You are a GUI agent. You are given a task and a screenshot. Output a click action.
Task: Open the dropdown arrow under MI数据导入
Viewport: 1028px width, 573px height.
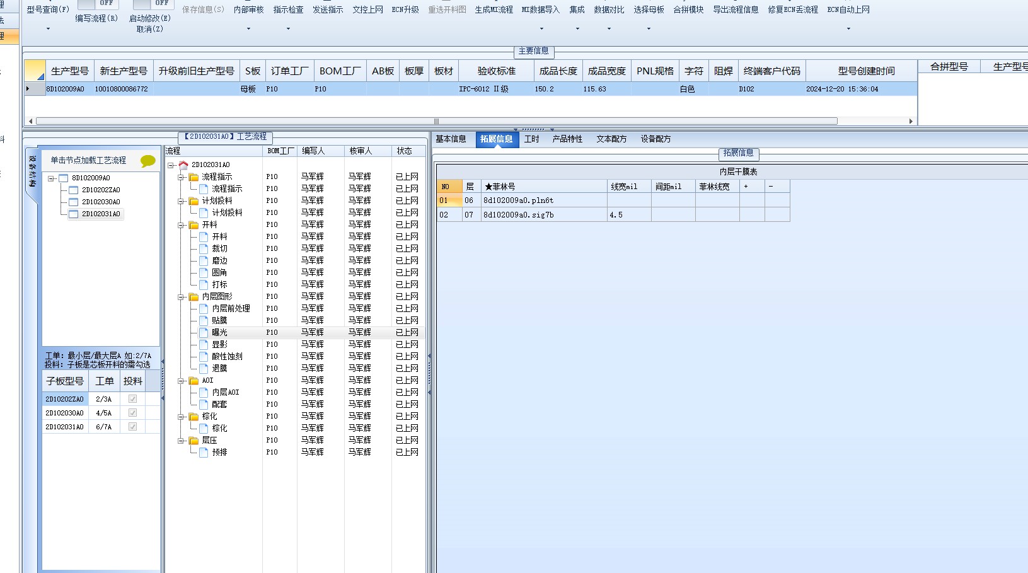(541, 29)
